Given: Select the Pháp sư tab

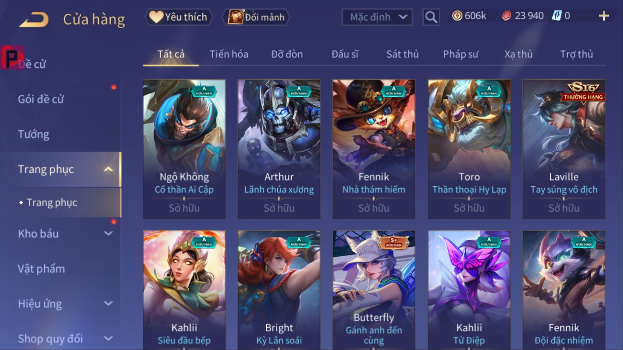Looking at the screenshot, I should coord(460,54).
